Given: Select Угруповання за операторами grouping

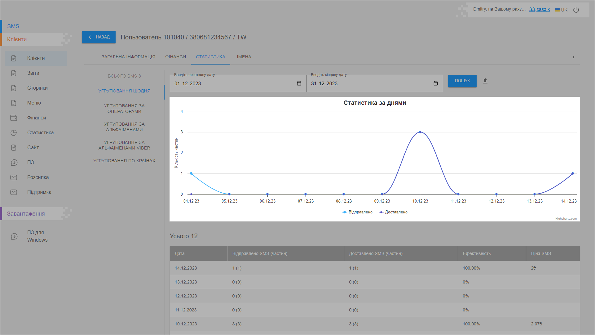Looking at the screenshot, I should 124,109.
